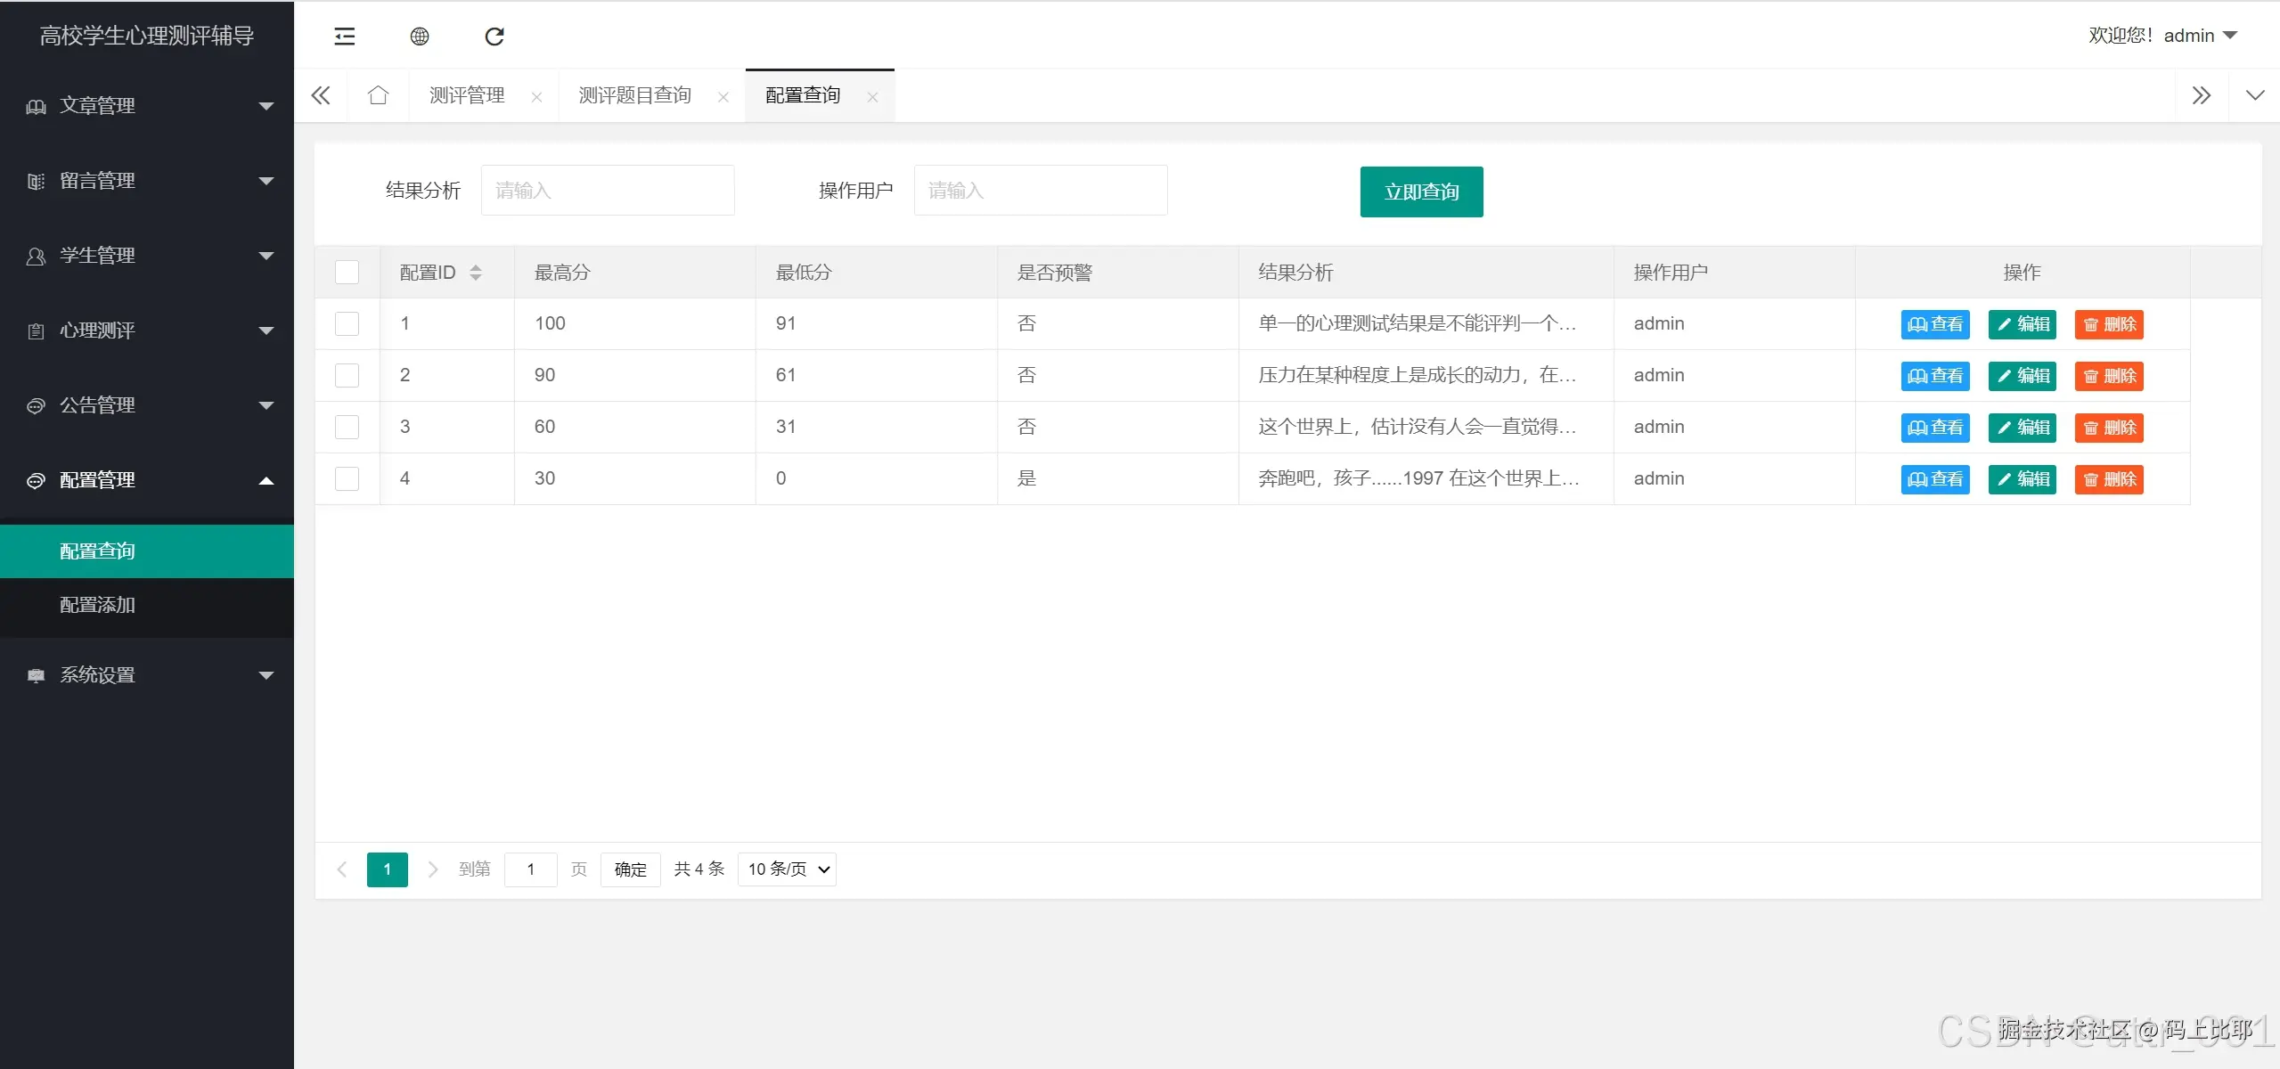The height and width of the screenshot is (1069, 2280).
Task: Click the 高校学生心理测评辅导 site title
Action: tap(147, 36)
